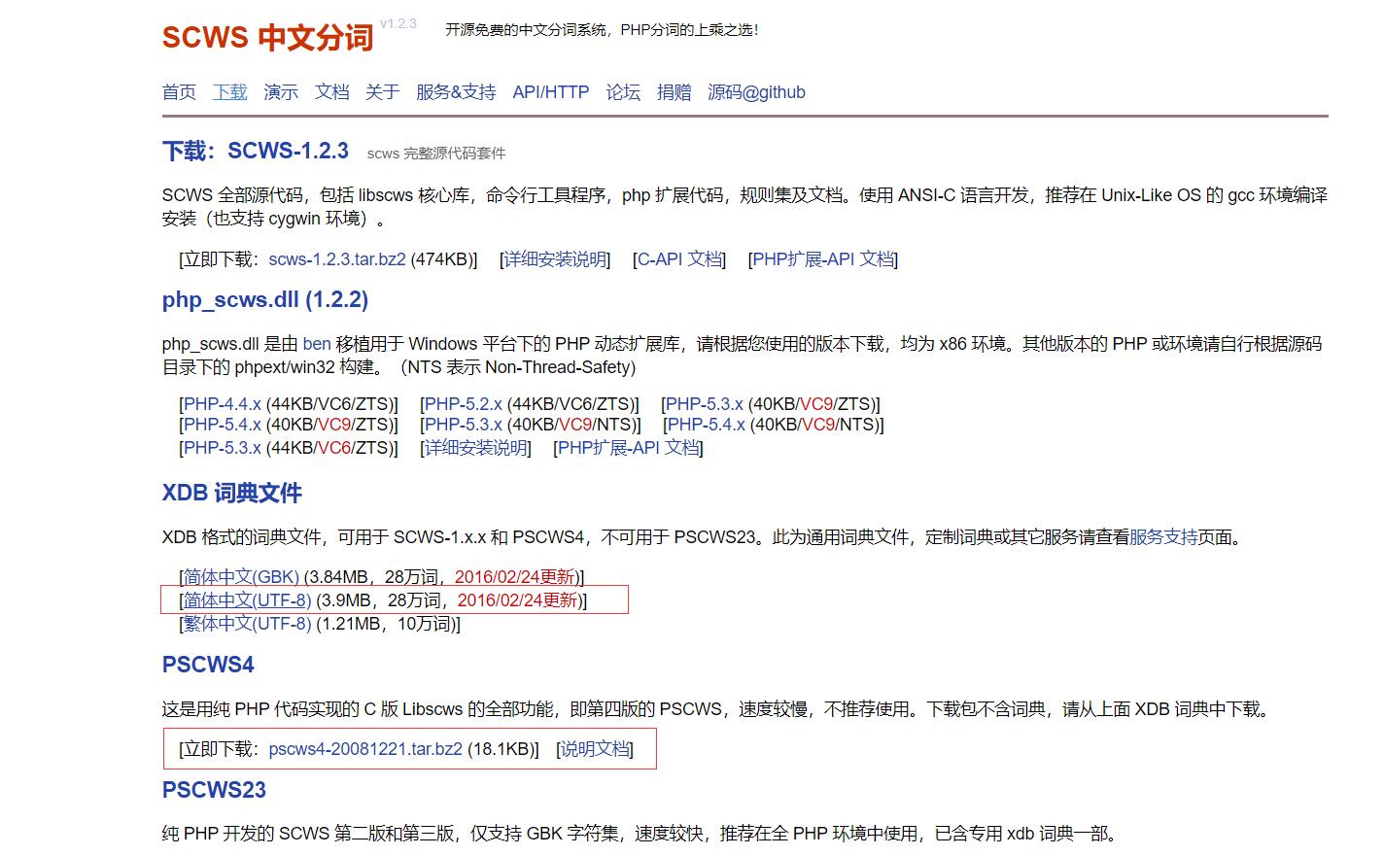Download PHP-5.4.x VC9/ZTS build

[223, 425]
